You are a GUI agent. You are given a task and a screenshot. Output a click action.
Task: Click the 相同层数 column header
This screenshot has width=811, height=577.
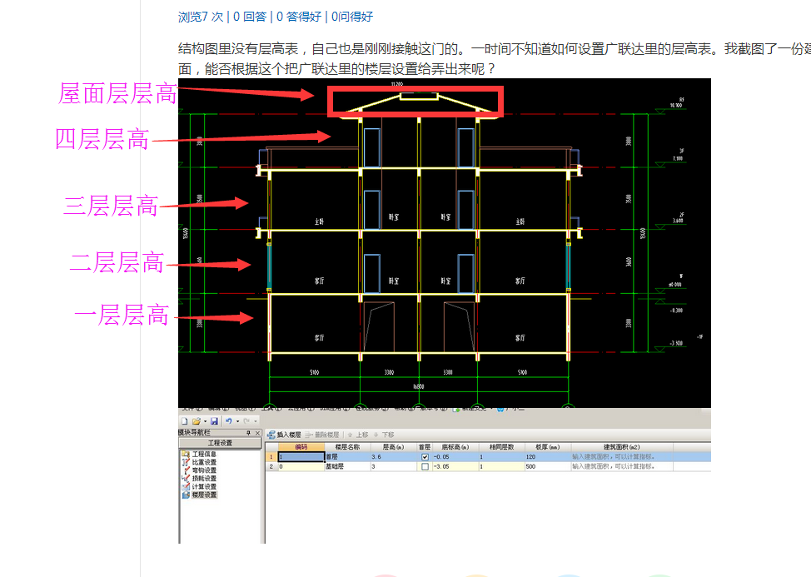click(x=501, y=447)
